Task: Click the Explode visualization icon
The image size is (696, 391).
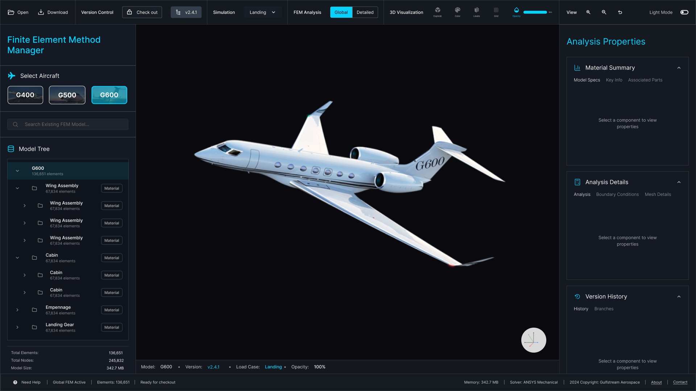Action: tap(438, 11)
